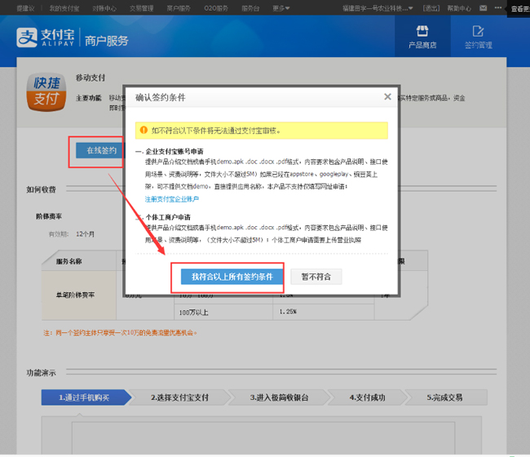This screenshot has height=457, width=530.
Task: Click the orange warning icon in yellow notice
Action: [x=144, y=131]
